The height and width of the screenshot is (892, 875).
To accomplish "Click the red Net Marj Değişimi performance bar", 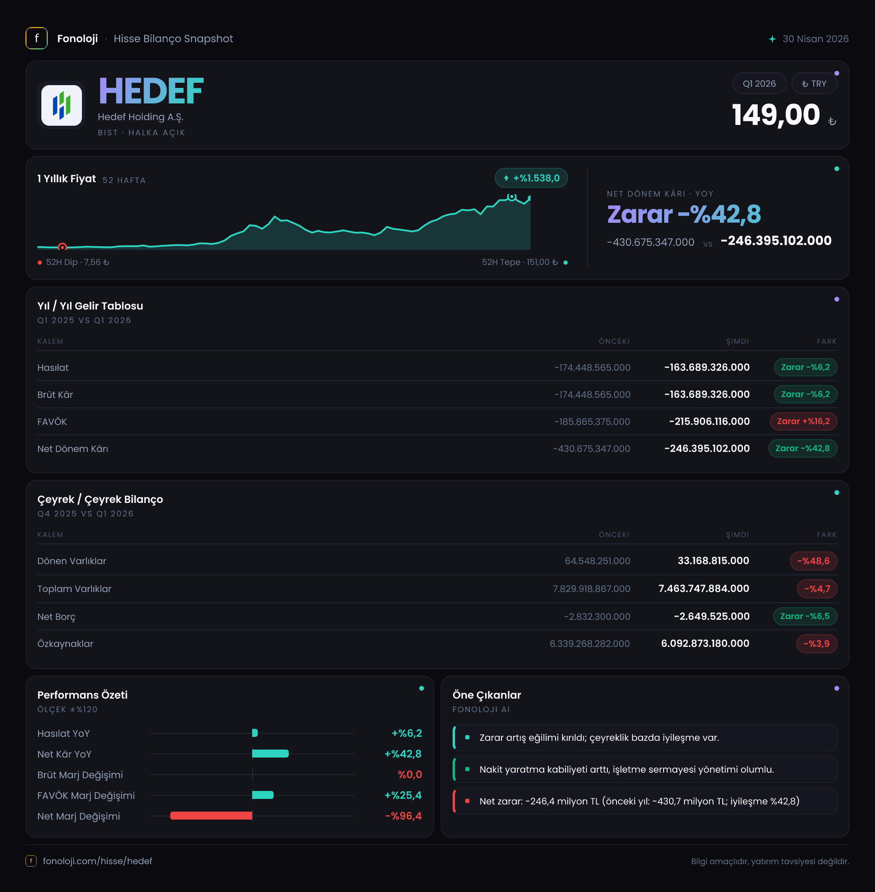I will [x=212, y=816].
